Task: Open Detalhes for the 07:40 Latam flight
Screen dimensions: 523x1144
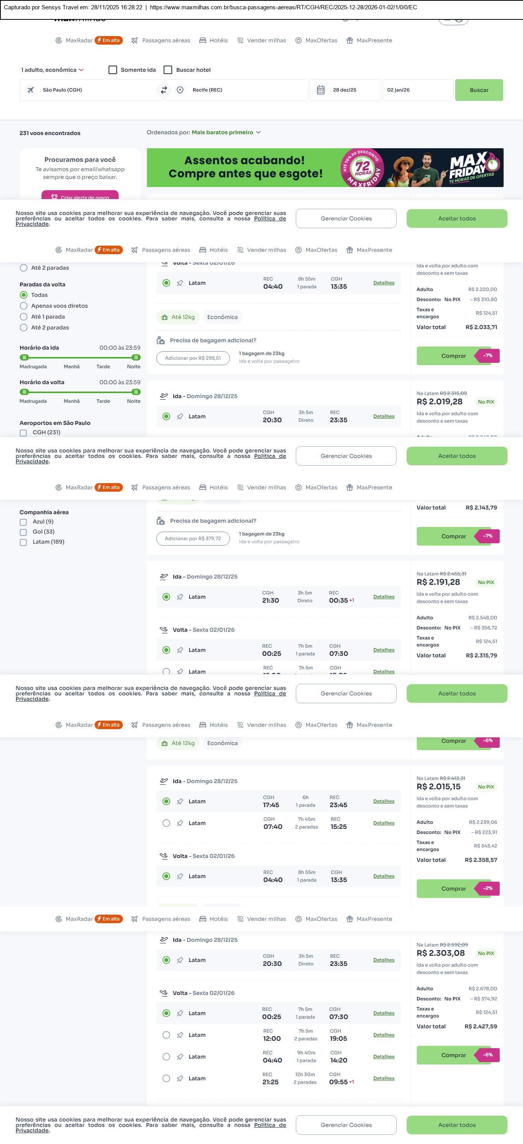Action: point(383,823)
